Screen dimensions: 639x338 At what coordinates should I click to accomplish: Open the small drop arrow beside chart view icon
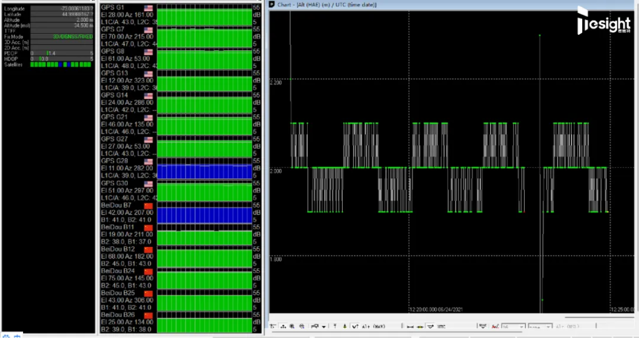[x=324, y=327]
